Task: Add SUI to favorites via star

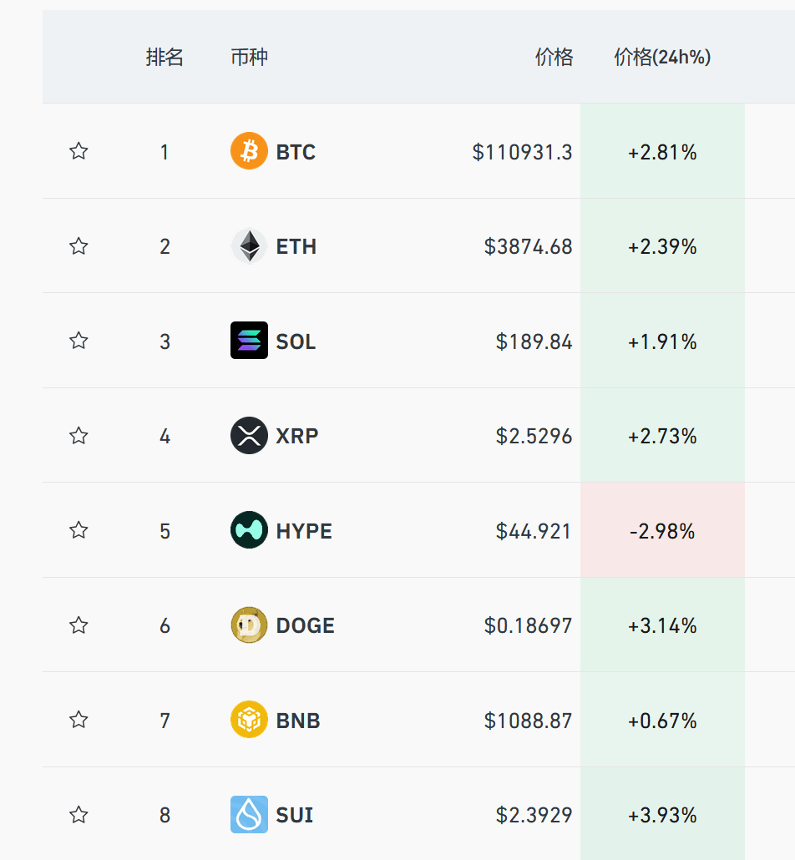Action: coord(78,815)
